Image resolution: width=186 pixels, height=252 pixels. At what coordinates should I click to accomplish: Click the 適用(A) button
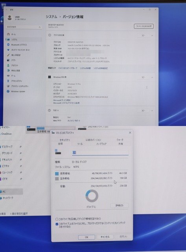pos(123,237)
